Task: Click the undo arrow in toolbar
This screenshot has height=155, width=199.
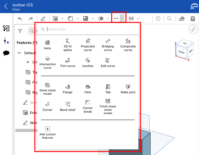Action: (x=20, y=19)
